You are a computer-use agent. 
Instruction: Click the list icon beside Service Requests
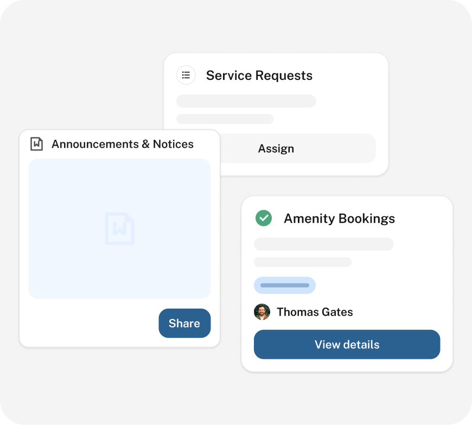point(186,76)
